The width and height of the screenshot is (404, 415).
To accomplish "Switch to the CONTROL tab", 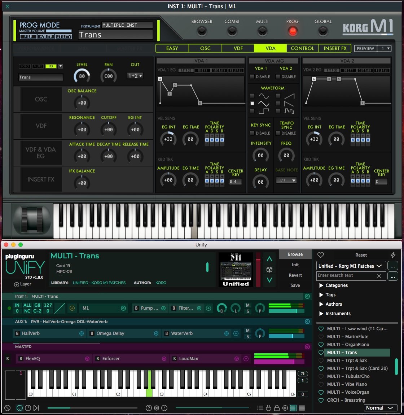I will tap(302, 48).
